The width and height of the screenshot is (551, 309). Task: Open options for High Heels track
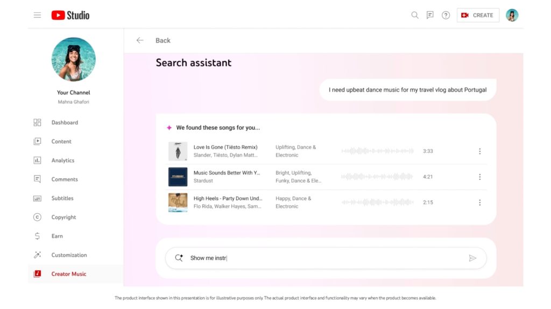click(479, 202)
